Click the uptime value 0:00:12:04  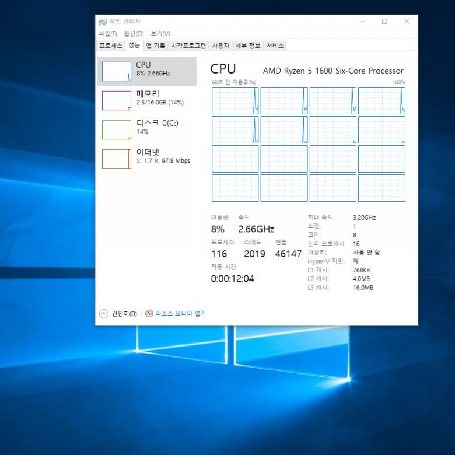(232, 279)
